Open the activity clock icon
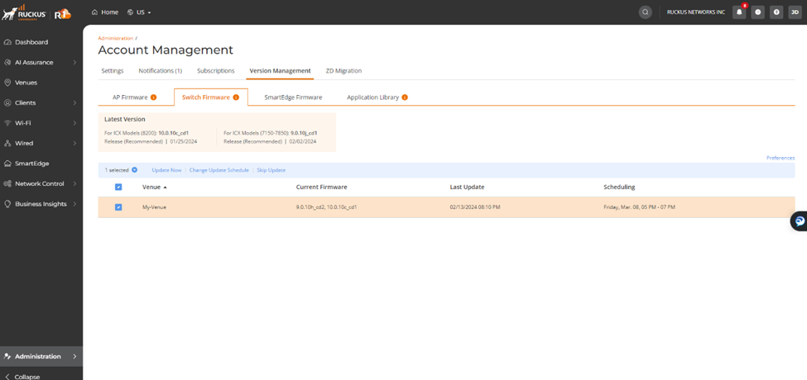 (757, 12)
